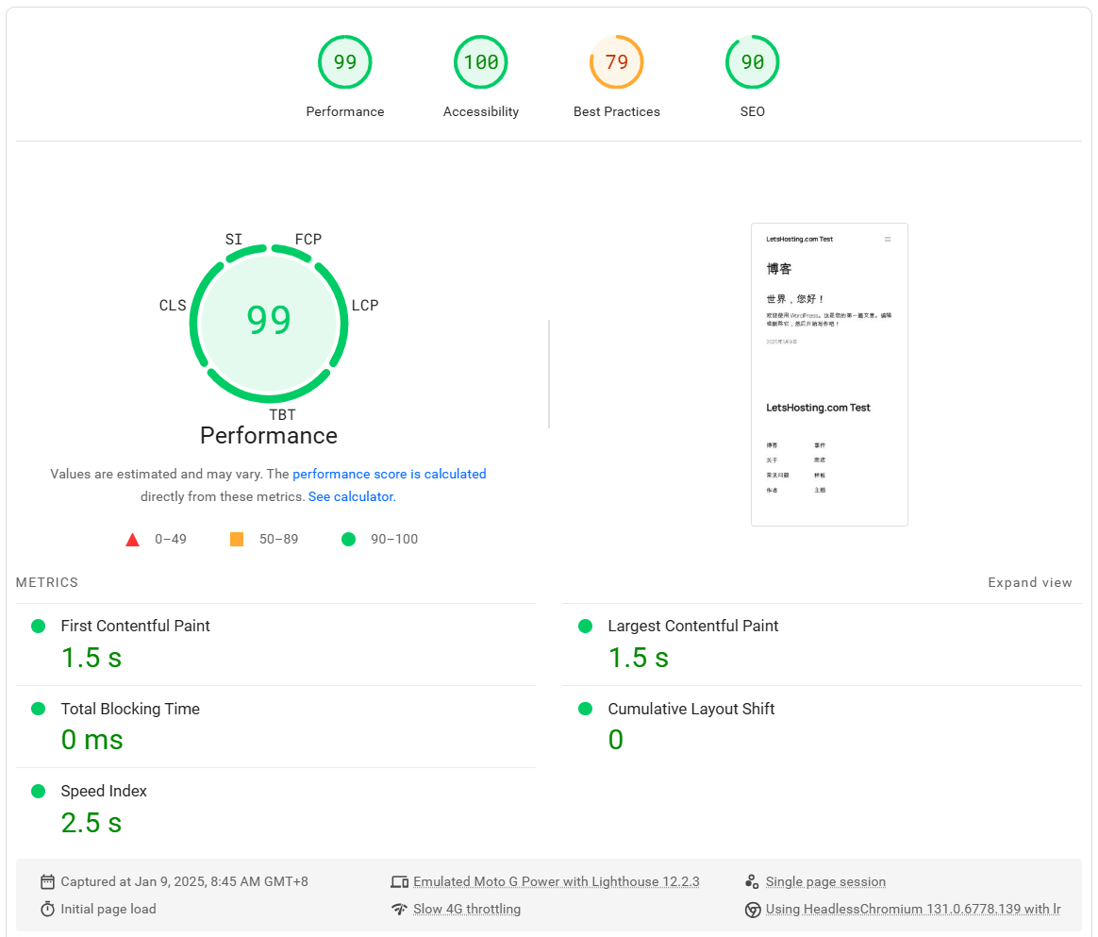Click the FCP label on the gauge
Screen dimensions: 1098x937
tap(308, 240)
